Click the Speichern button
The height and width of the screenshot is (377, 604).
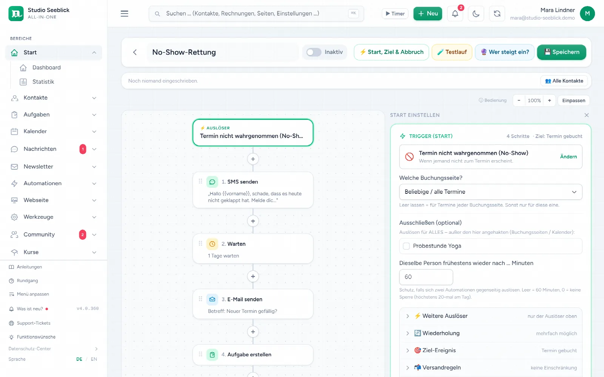point(561,52)
